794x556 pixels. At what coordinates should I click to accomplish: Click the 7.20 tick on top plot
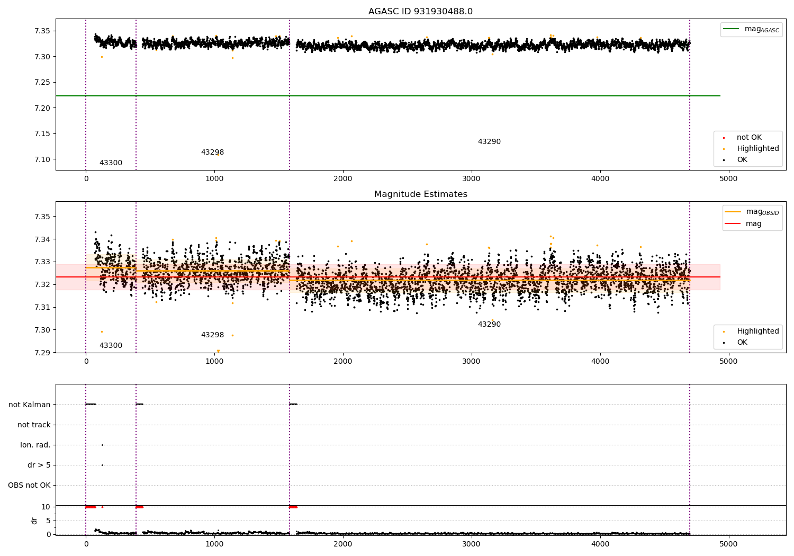(42, 108)
